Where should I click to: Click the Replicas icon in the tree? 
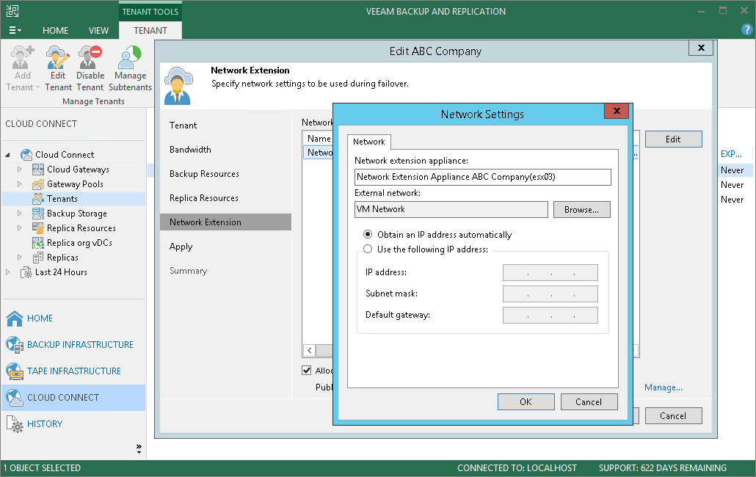tap(38, 258)
